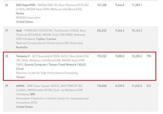
Task: Click rank number 28
Action: pos(7,56)
